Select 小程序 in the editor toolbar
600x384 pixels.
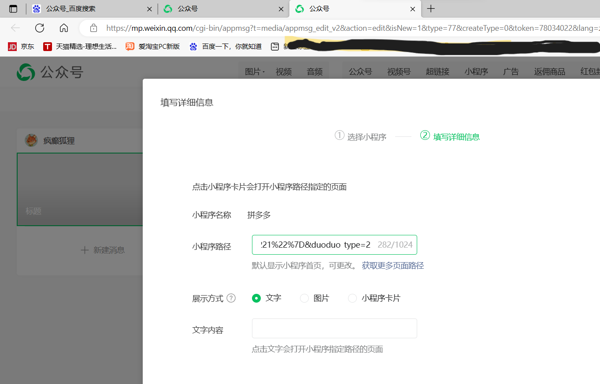pyautogui.click(x=476, y=72)
